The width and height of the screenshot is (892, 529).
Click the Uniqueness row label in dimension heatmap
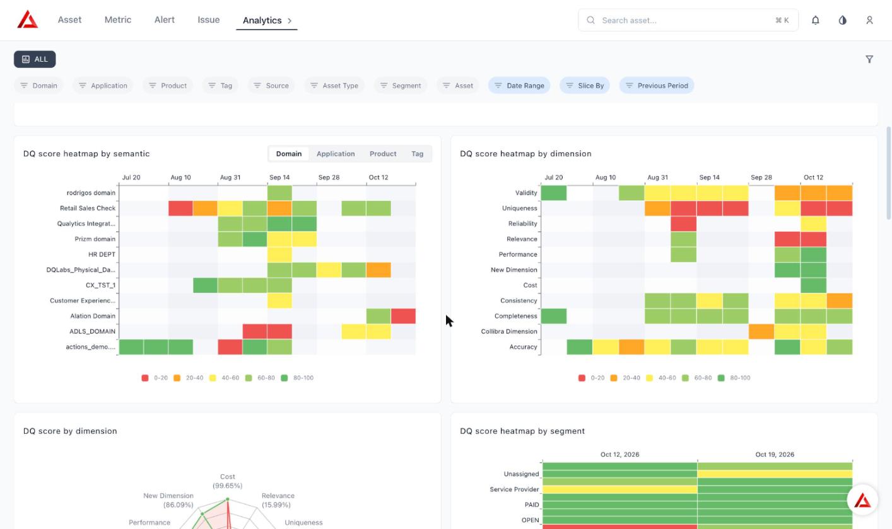click(x=519, y=208)
